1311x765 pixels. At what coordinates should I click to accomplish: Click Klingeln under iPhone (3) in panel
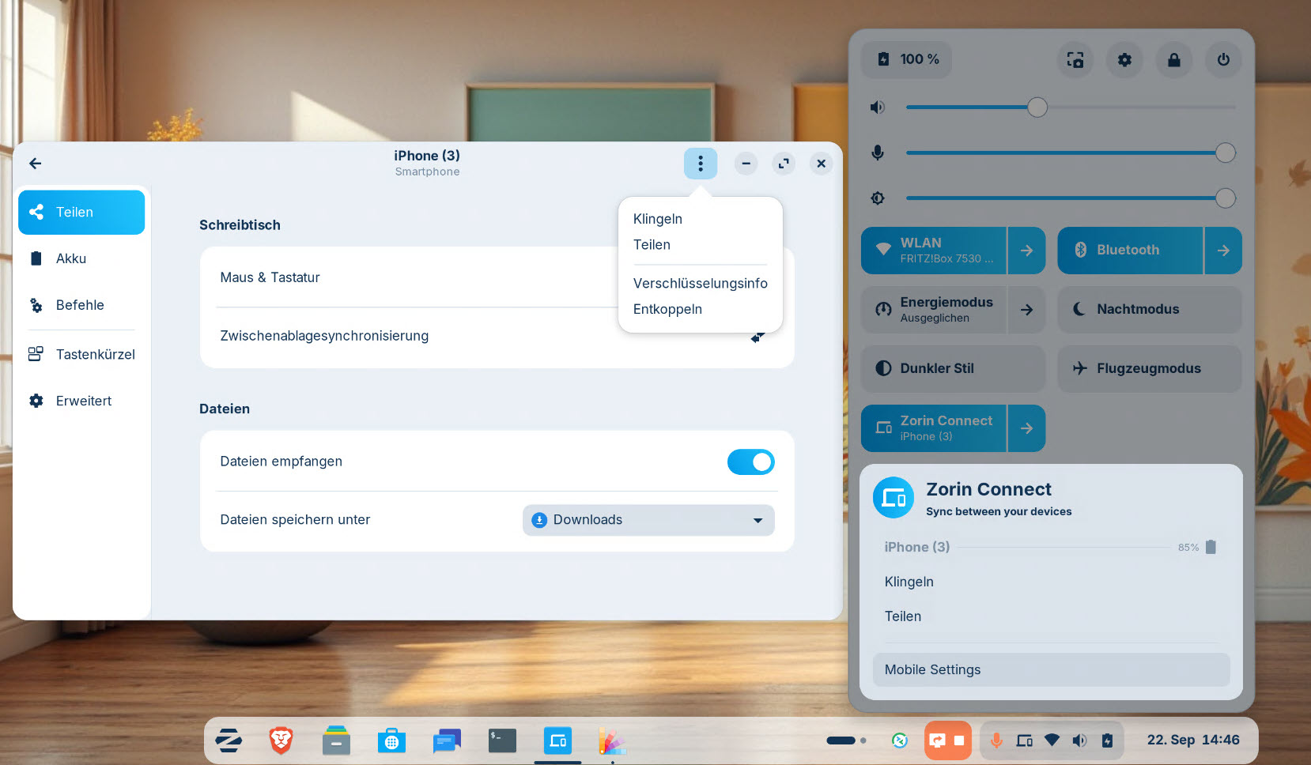[x=909, y=582]
